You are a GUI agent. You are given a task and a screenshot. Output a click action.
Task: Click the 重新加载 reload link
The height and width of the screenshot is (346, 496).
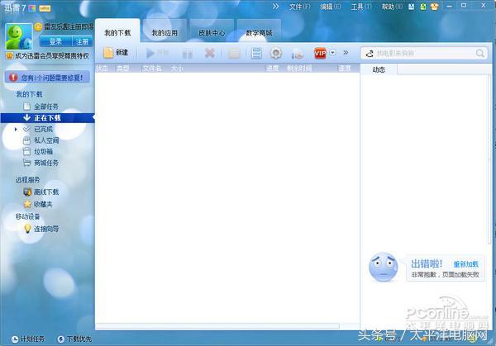click(466, 264)
